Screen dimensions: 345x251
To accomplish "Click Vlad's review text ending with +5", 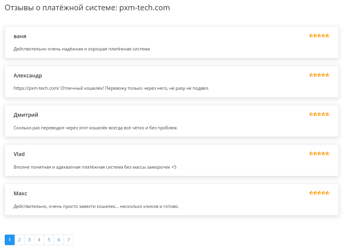I will (95, 167).
